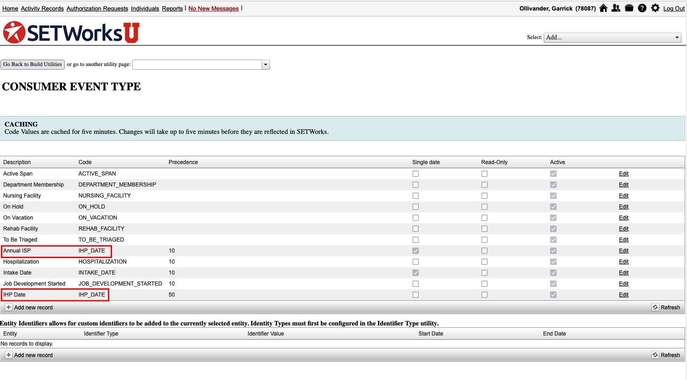
Task: Open the help question mark icon
Action: click(x=642, y=8)
